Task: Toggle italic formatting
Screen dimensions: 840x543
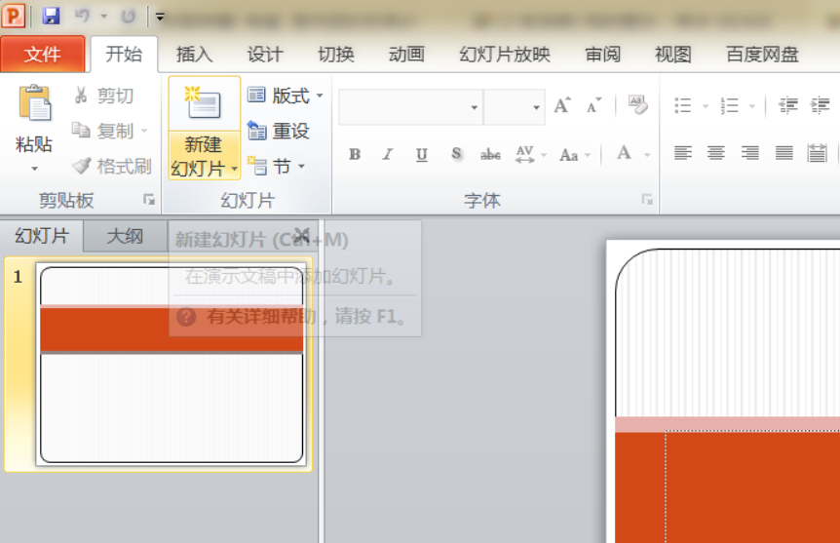Action: [388, 154]
